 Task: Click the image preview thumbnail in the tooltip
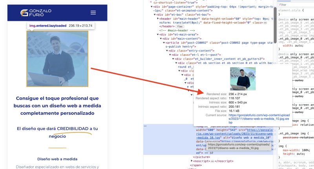pyautogui.click(x=240, y=79)
